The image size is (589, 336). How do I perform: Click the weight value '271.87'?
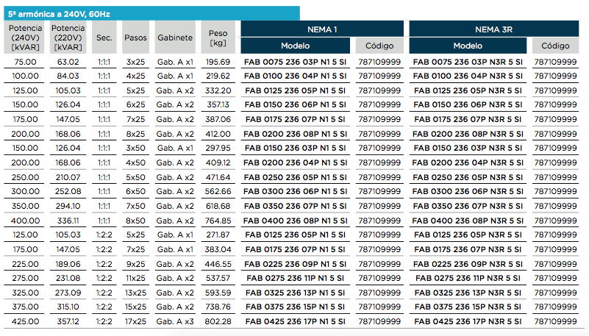pos(218,235)
